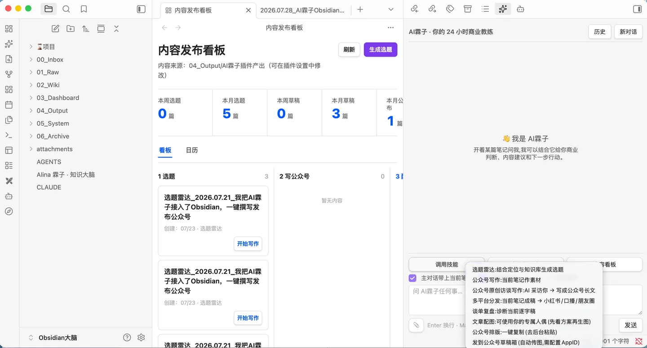647x348 pixels.
Task: Click the purple 生成选题 button
Action: tap(381, 49)
